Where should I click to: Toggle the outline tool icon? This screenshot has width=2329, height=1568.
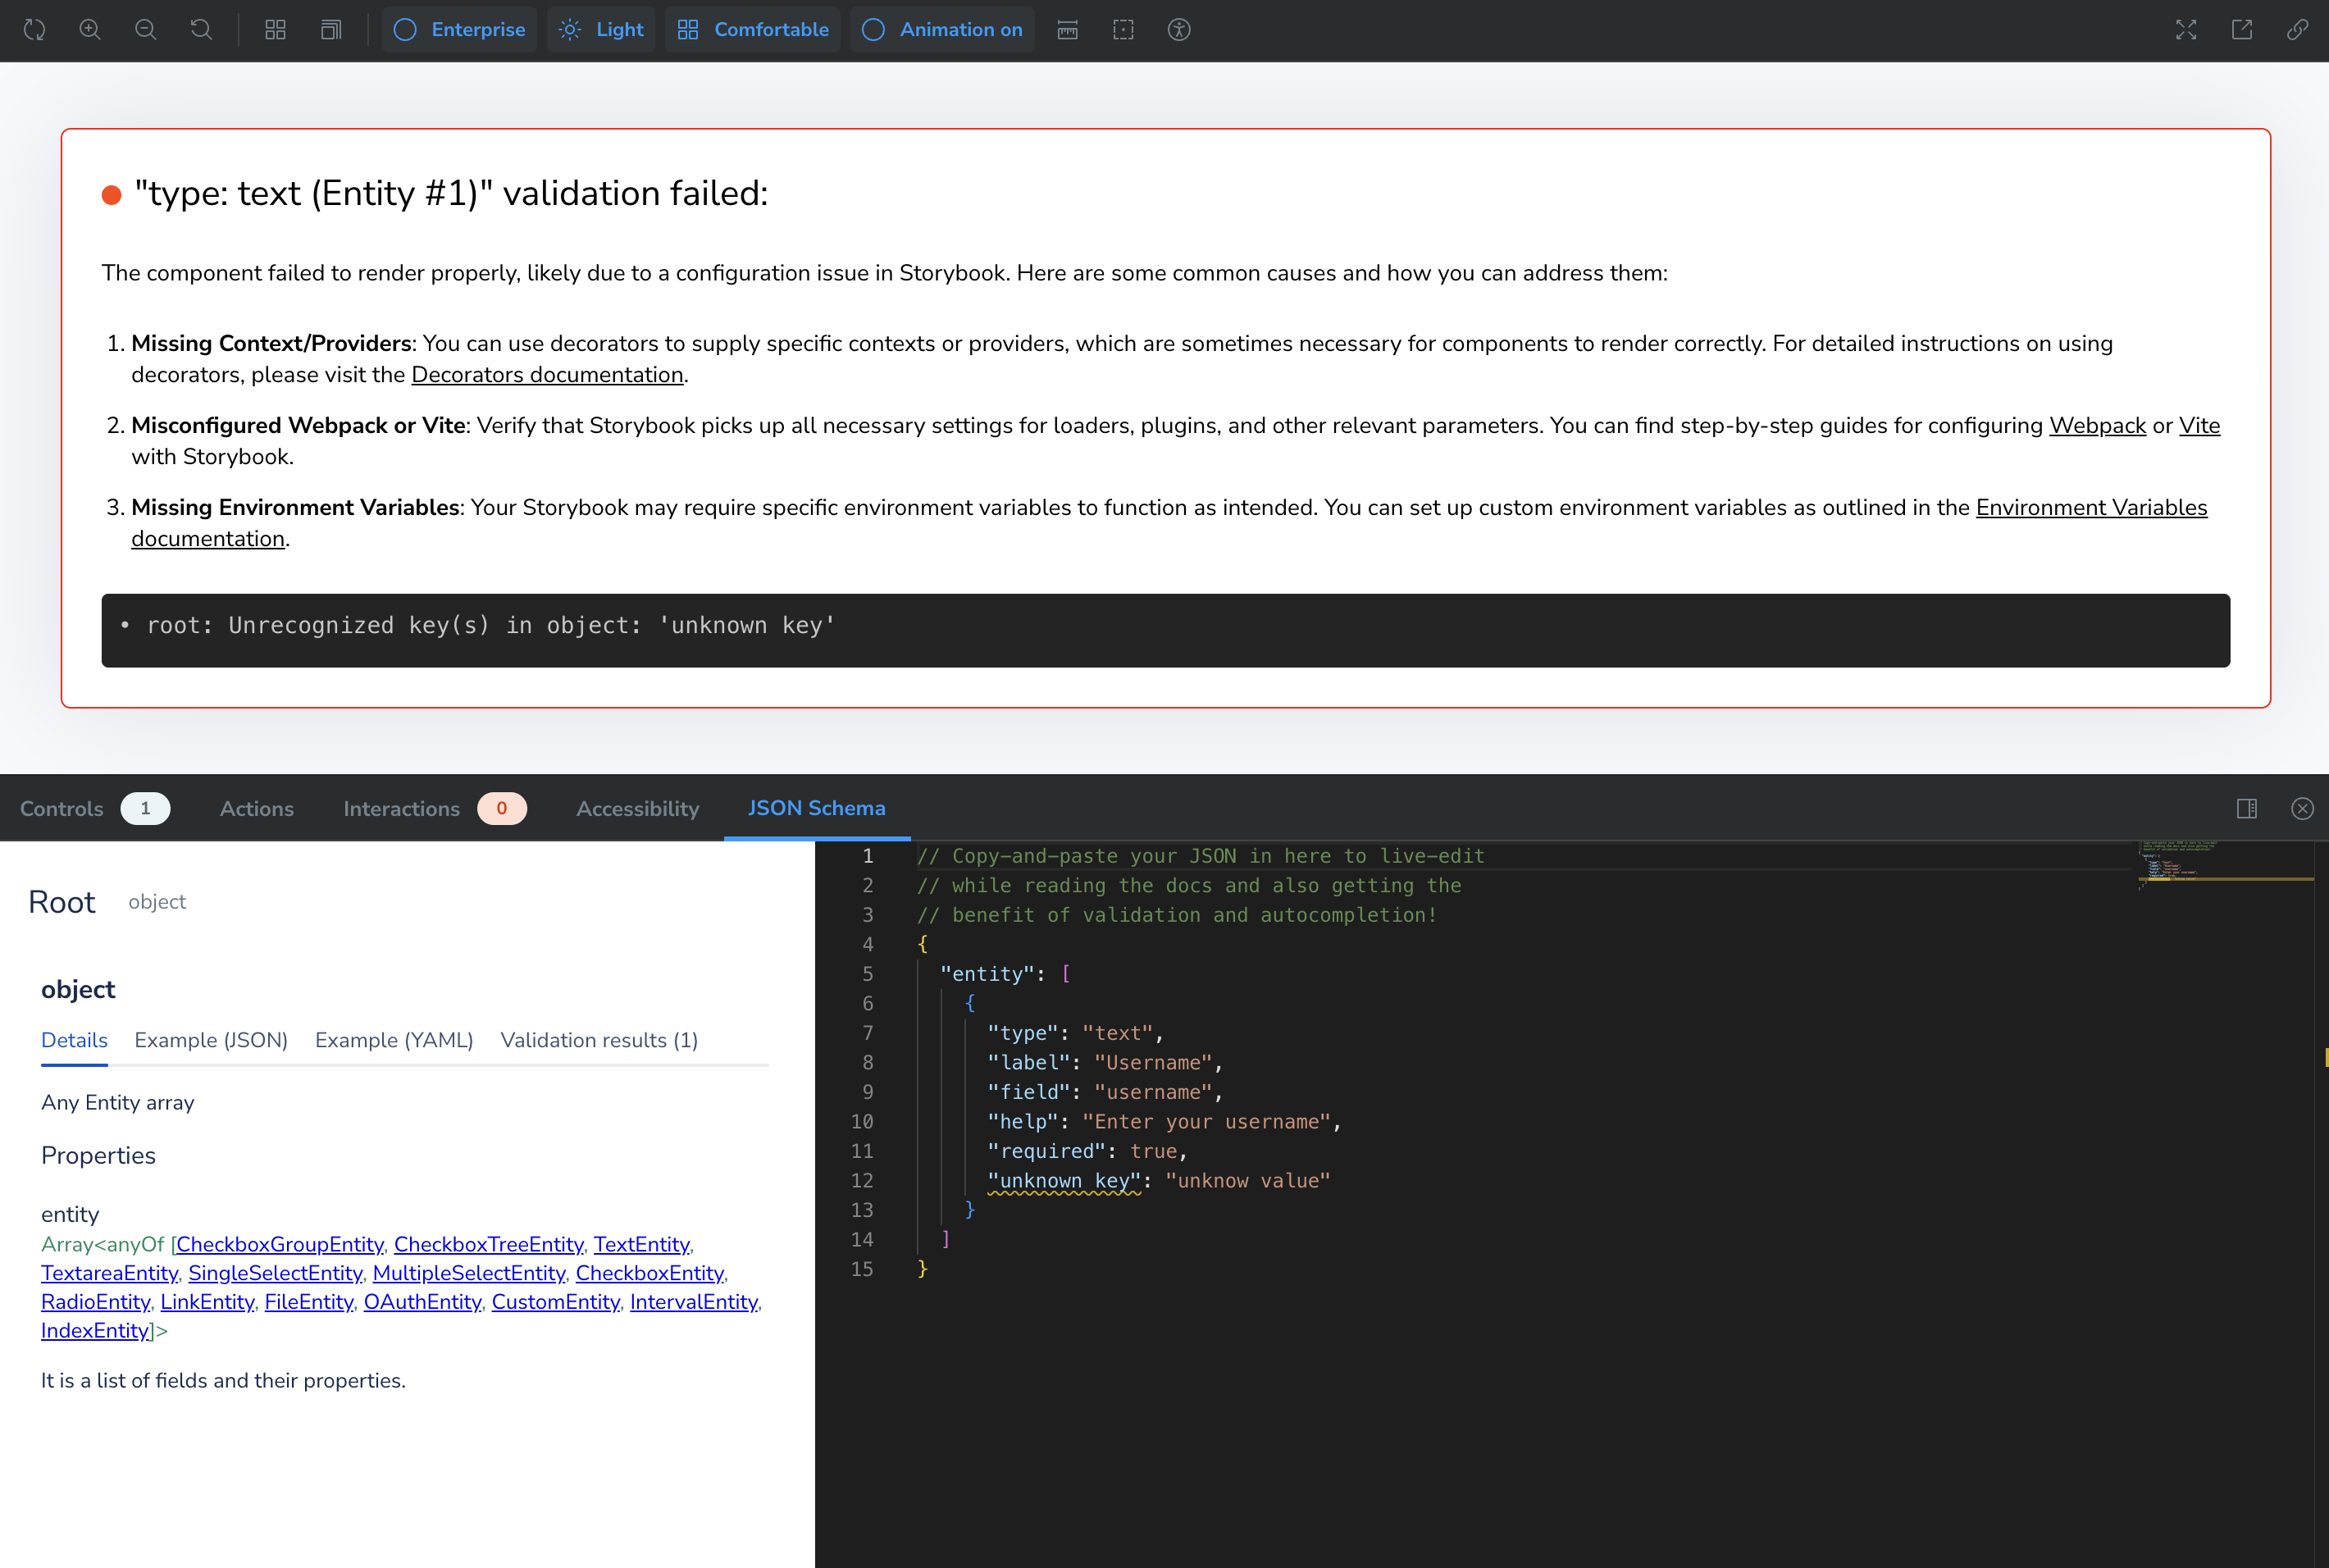[1123, 30]
